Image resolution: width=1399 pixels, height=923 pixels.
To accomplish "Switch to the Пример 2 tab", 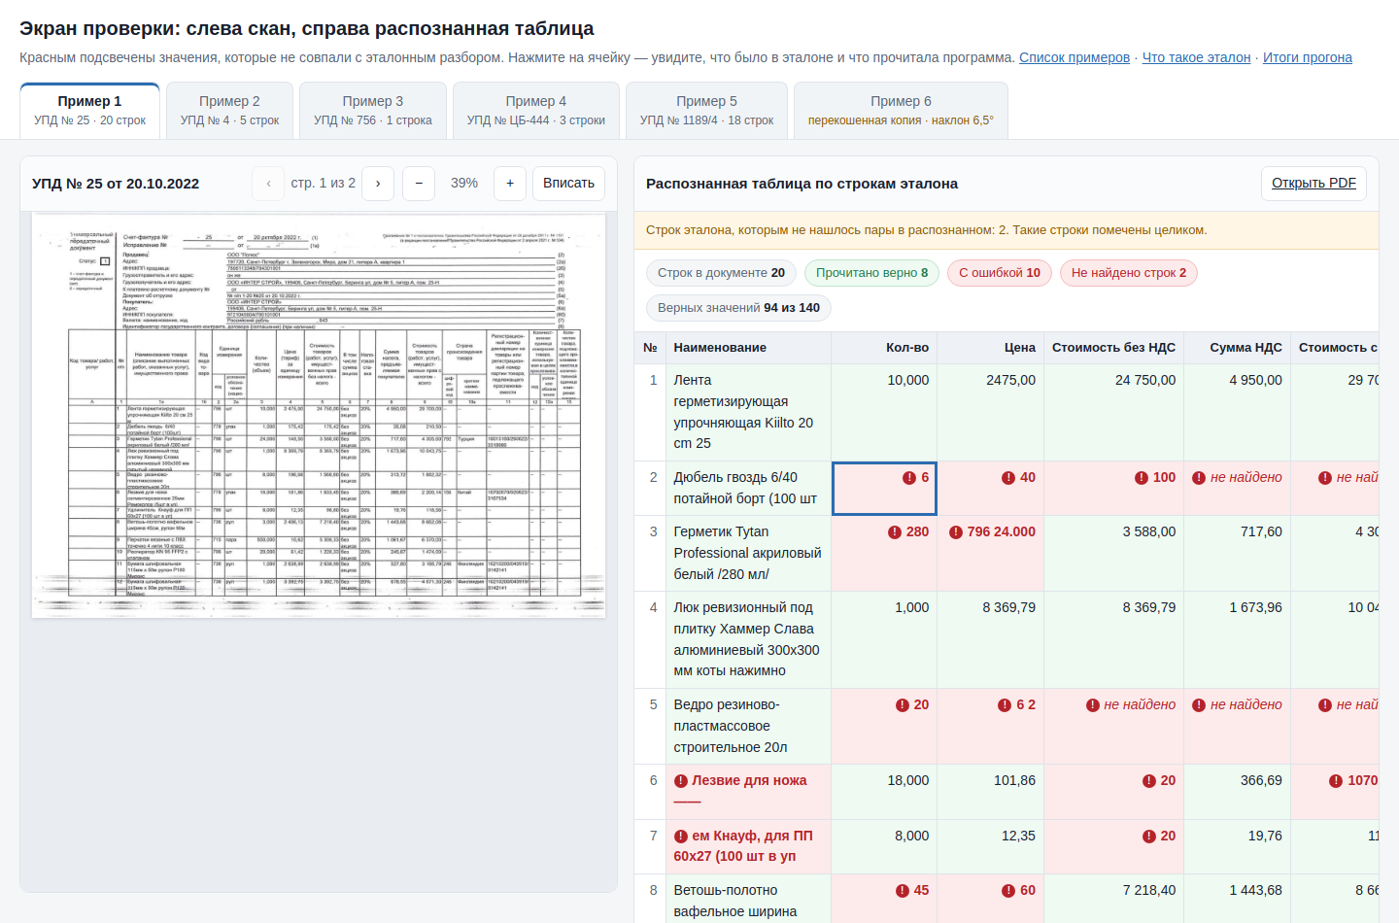I will click(x=229, y=111).
